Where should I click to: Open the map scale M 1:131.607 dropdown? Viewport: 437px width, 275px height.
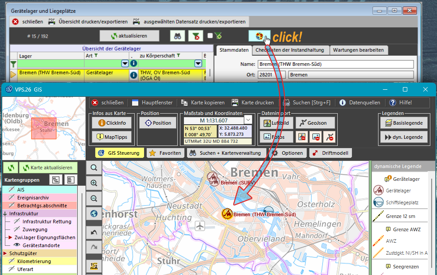(x=248, y=120)
